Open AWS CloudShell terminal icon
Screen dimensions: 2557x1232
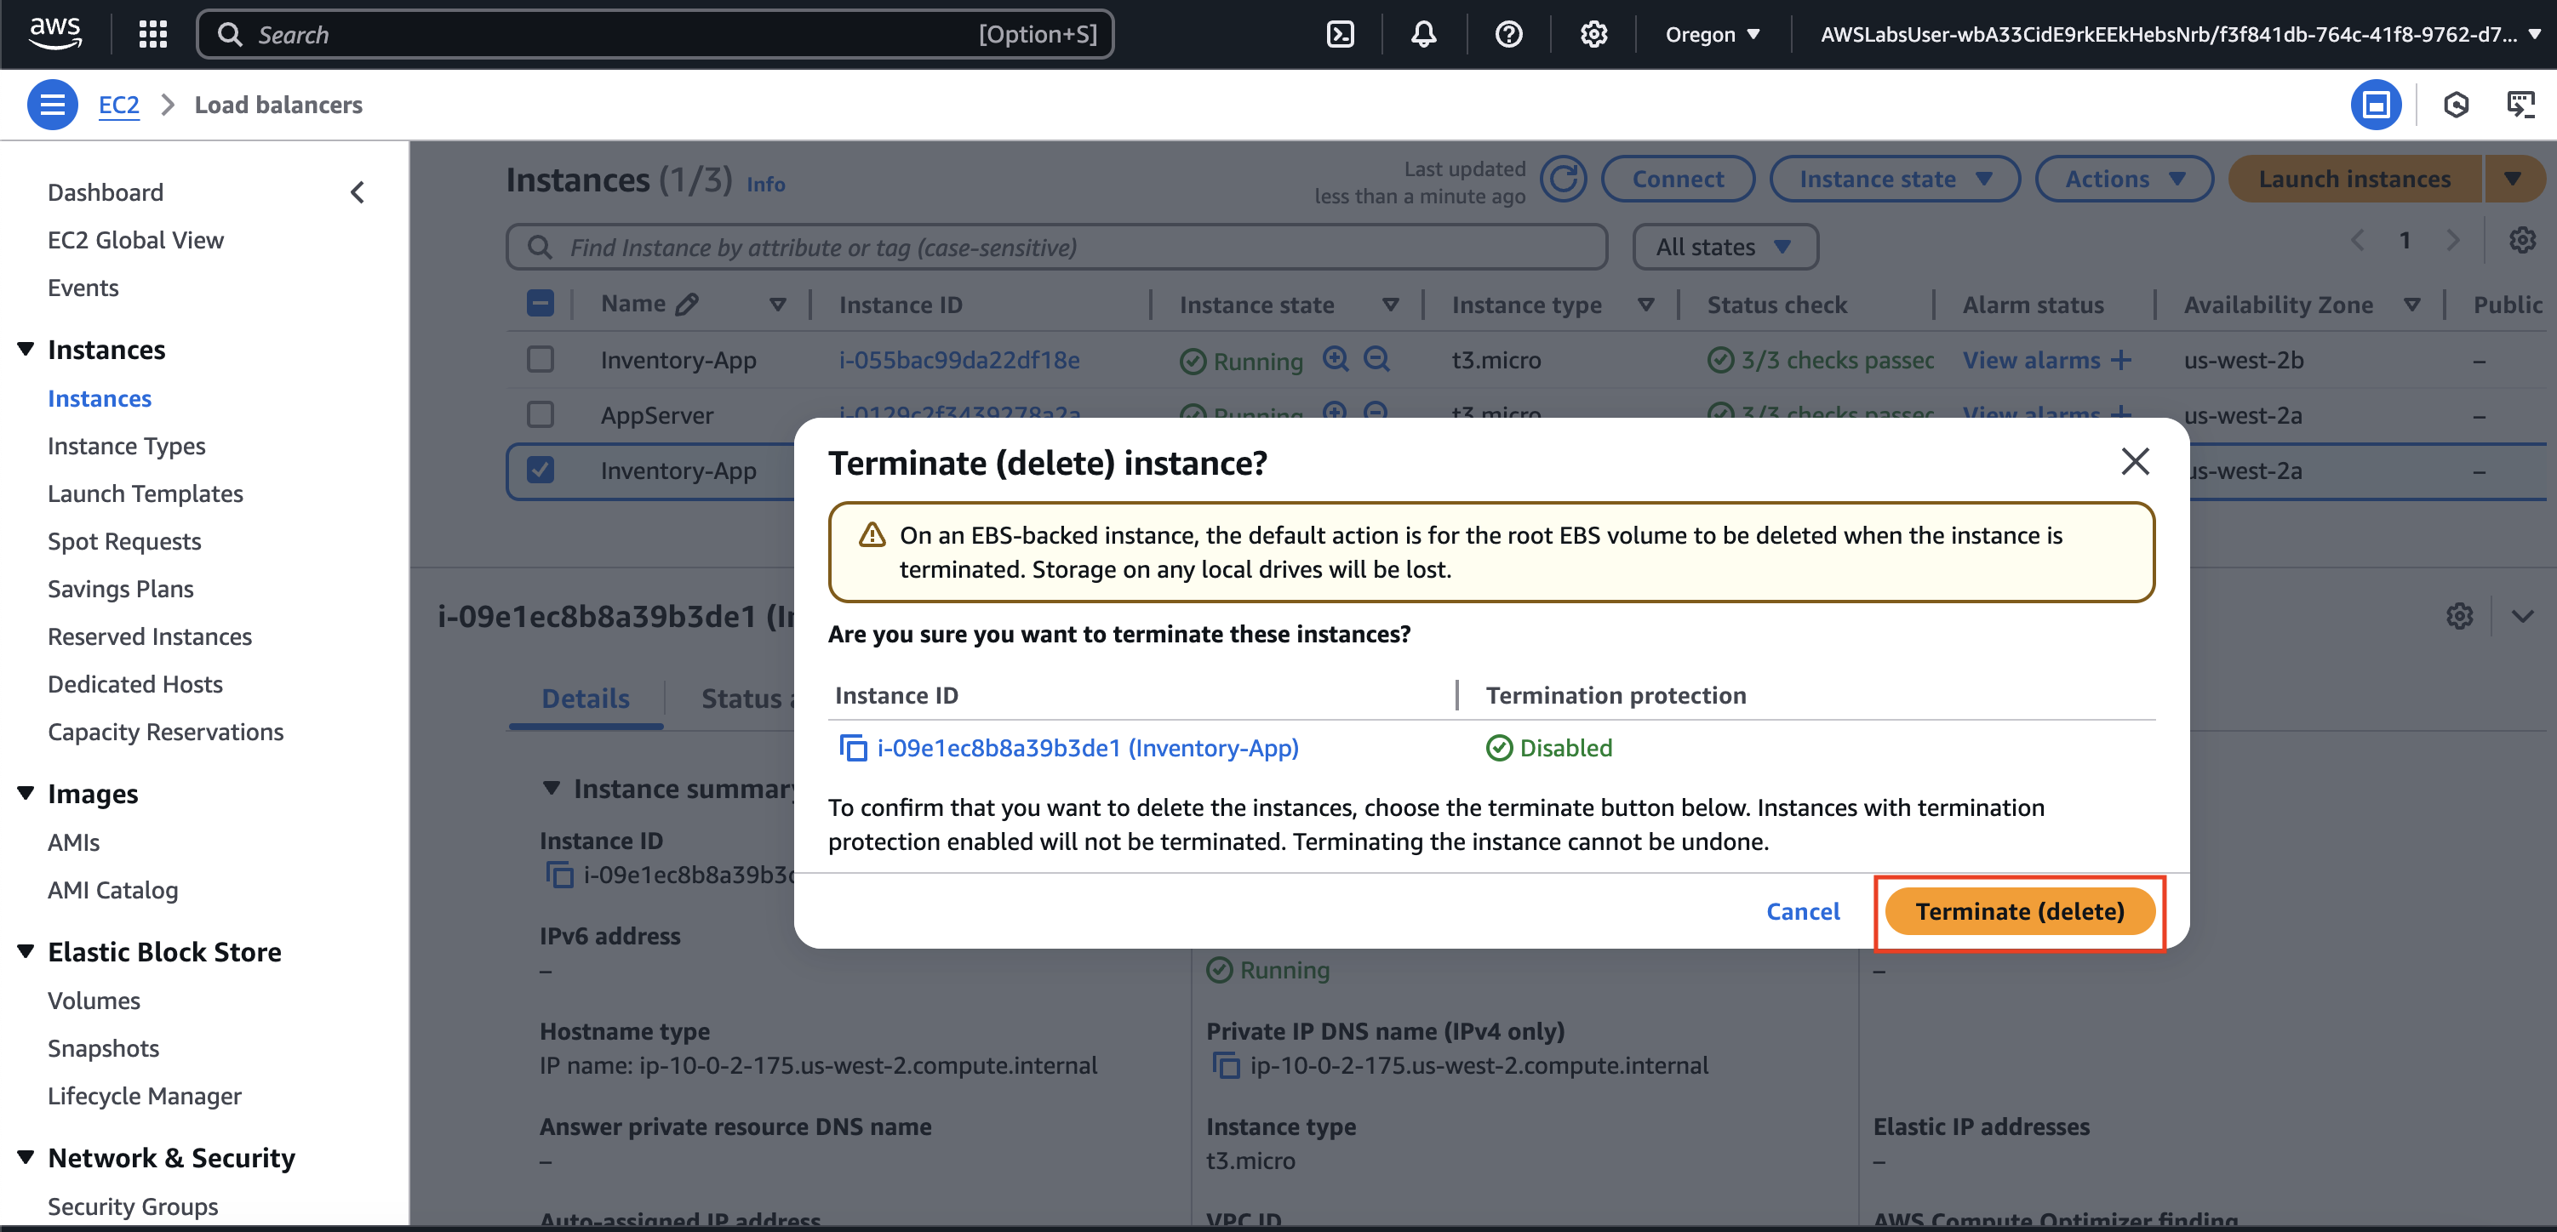[x=1340, y=35]
